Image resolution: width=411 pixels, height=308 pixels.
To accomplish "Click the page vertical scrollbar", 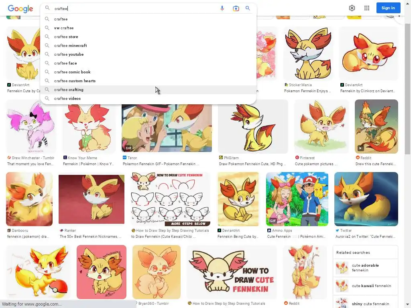I will (408, 89).
